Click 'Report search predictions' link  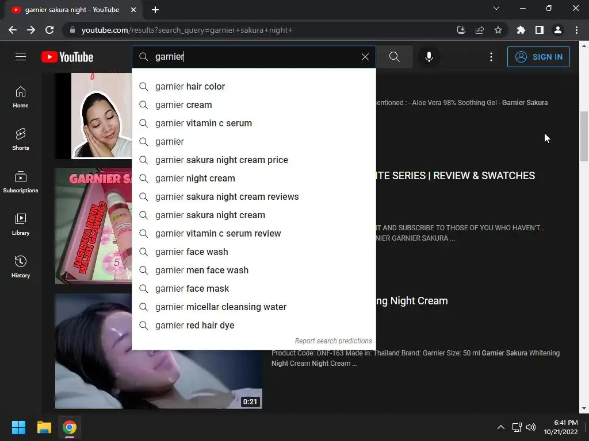333,341
